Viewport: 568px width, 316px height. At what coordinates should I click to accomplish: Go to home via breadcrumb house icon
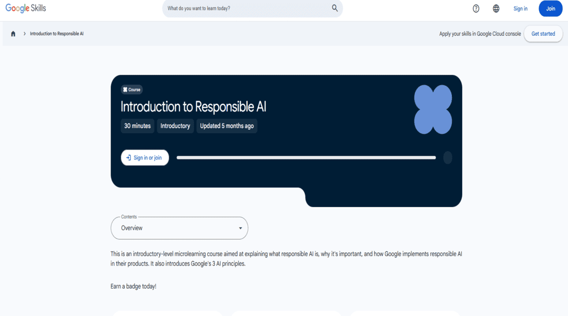click(x=13, y=34)
